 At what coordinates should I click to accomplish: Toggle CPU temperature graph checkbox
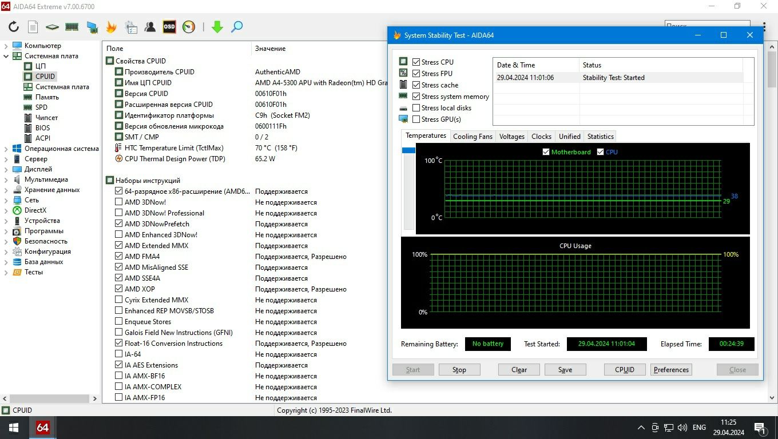tap(600, 152)
